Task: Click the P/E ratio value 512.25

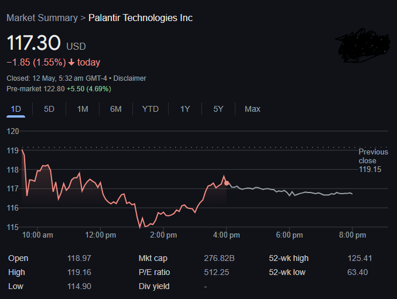Action: (x=217, y=272)
